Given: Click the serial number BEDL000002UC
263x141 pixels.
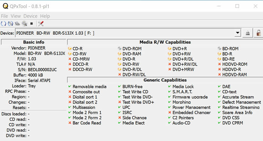Looking at the screenshot, I should point(42,70).
